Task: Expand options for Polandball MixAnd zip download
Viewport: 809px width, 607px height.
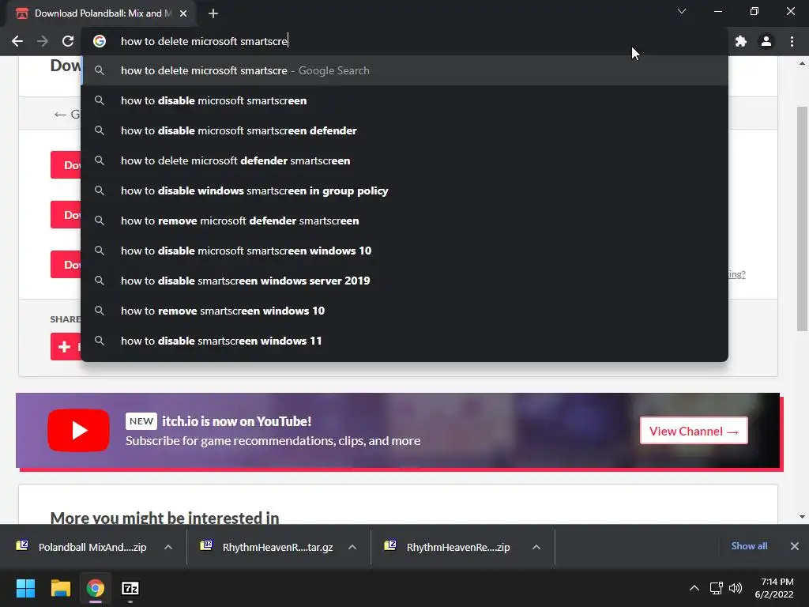Action: click(x=168, y=547)
